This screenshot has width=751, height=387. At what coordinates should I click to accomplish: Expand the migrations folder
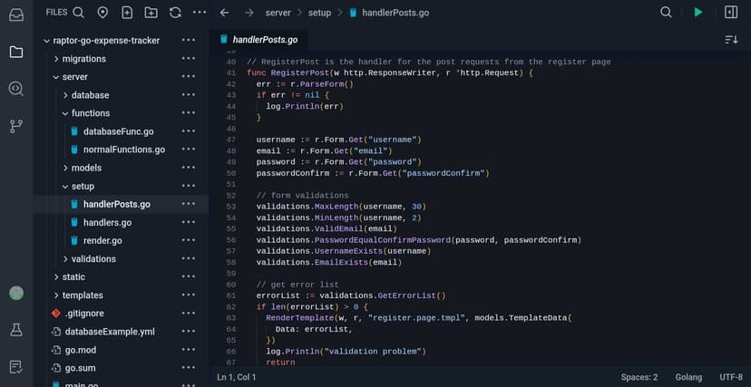pos(56,59)
